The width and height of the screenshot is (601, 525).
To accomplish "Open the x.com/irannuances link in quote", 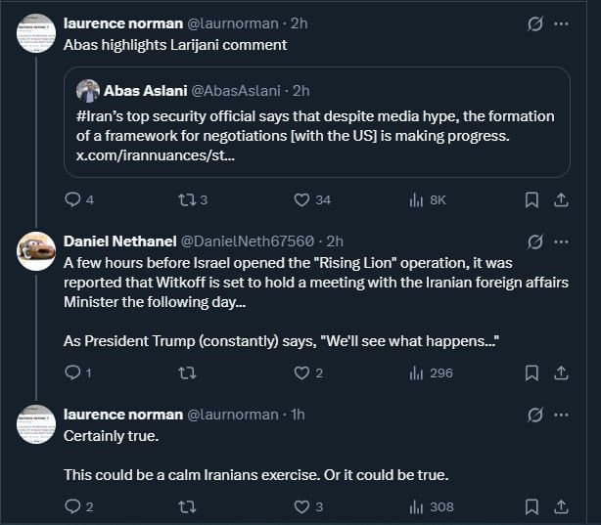I will [156, 156].
